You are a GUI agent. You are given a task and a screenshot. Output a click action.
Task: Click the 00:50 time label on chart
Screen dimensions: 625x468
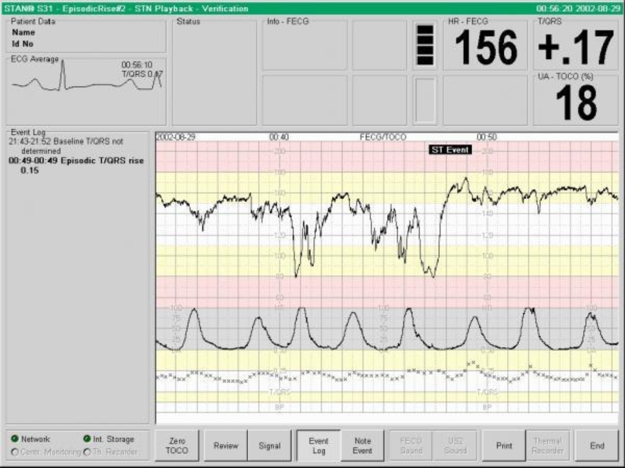pyautogui.click(x=487, y=137)
